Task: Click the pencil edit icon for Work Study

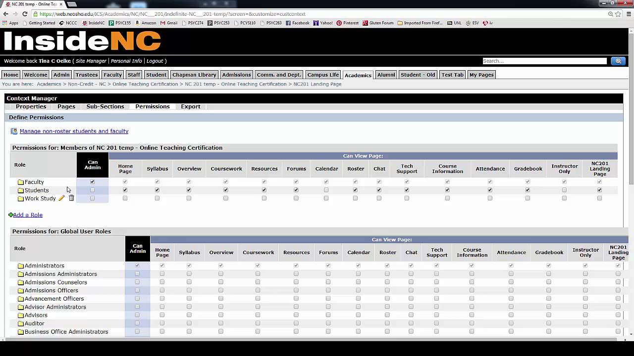Action: [x=61, y=198]
